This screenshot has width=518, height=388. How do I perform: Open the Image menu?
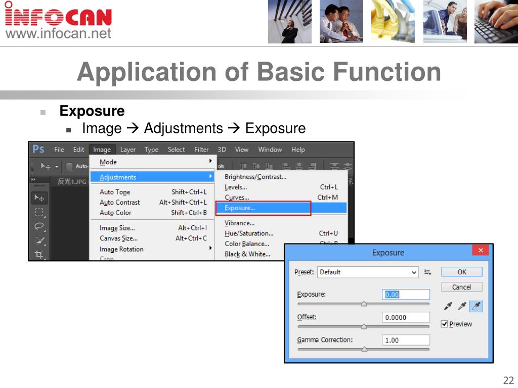pos(102,150)
